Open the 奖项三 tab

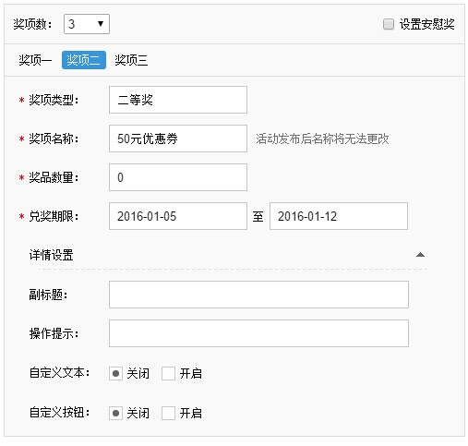pyautogui.click(x=131, y=60)
